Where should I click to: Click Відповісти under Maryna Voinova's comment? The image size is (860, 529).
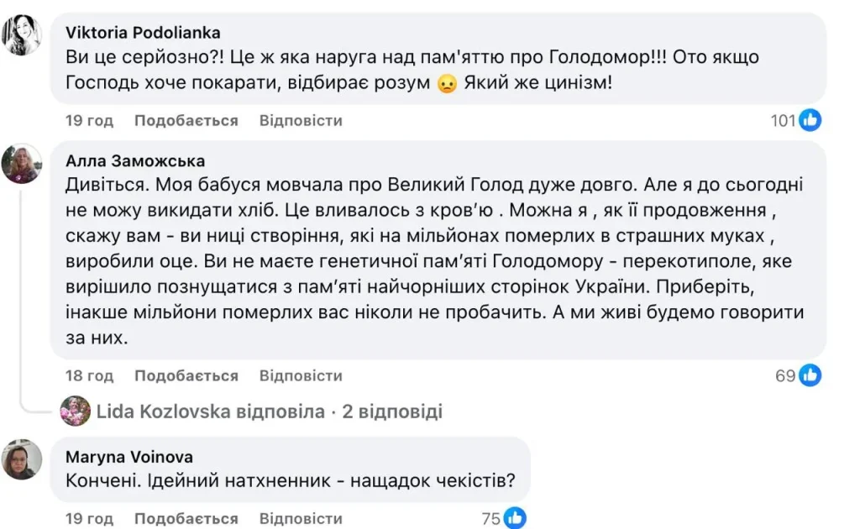tap(301, 518)
